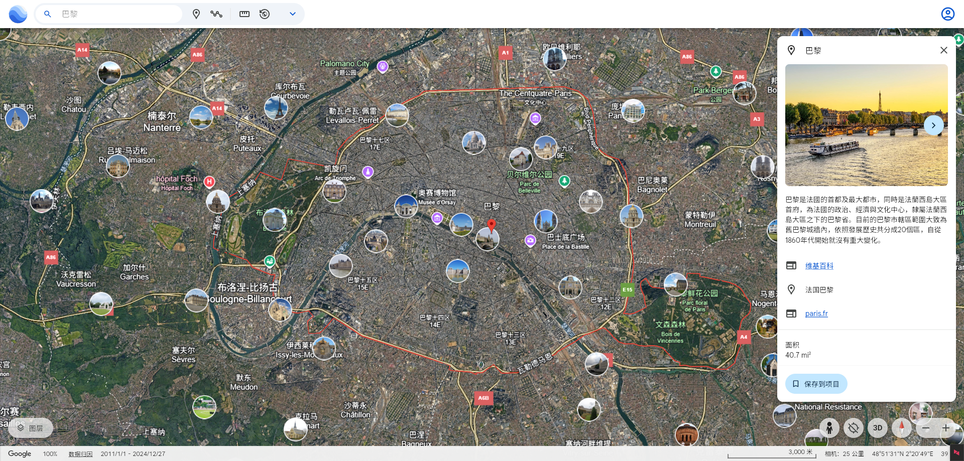Click the Park Berger green marker
964x461 pixels.
tap(716, 72)
